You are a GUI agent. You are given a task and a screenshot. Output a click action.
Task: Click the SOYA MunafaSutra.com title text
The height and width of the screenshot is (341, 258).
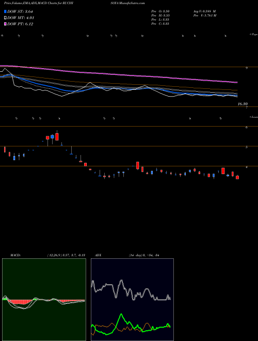[127, 3]
